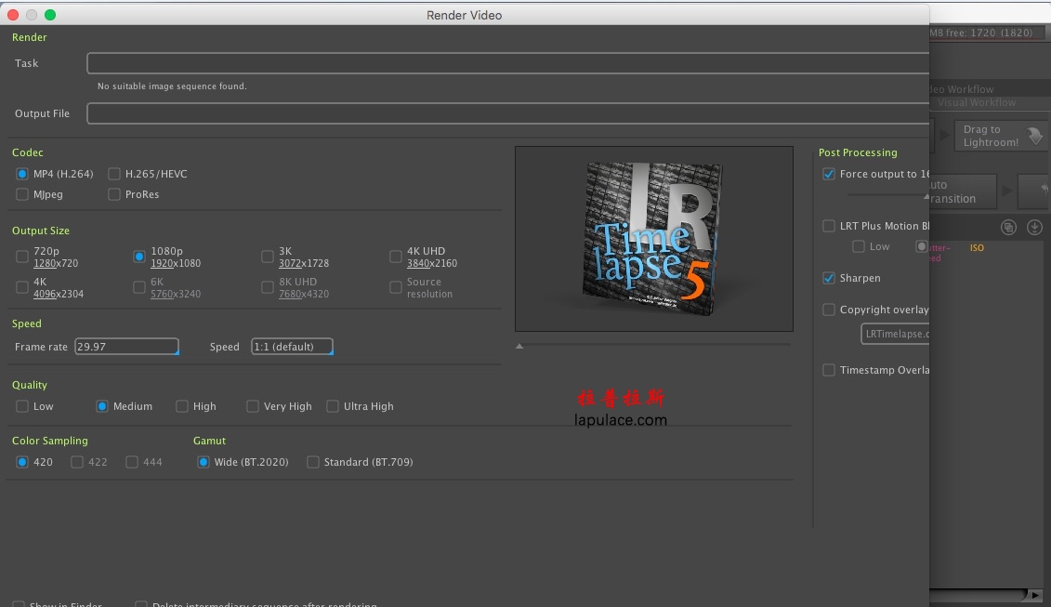Click the preview slider triangle handle
The image size is (1051, 607).
[519, 346]
